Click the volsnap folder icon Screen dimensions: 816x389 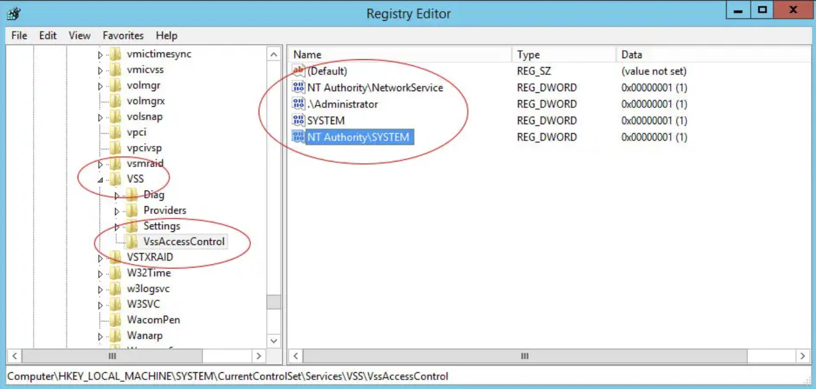(116, 117)
